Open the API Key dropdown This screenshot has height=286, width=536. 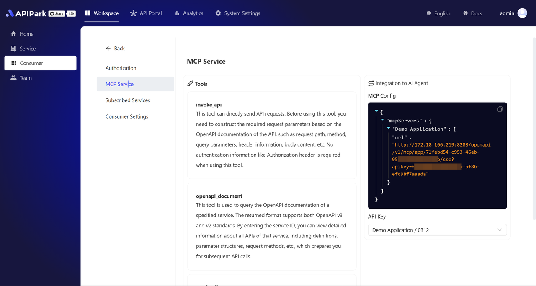tap(437, 230)
